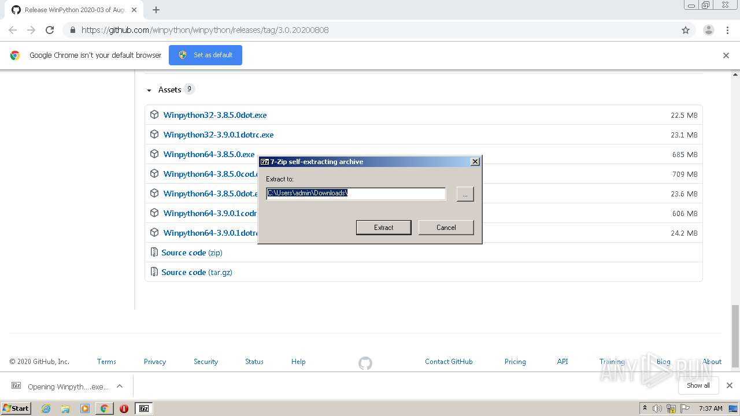This screenshot has height=416, width=740.
Task: Open Terms link in footer
Action: [106, 362]
